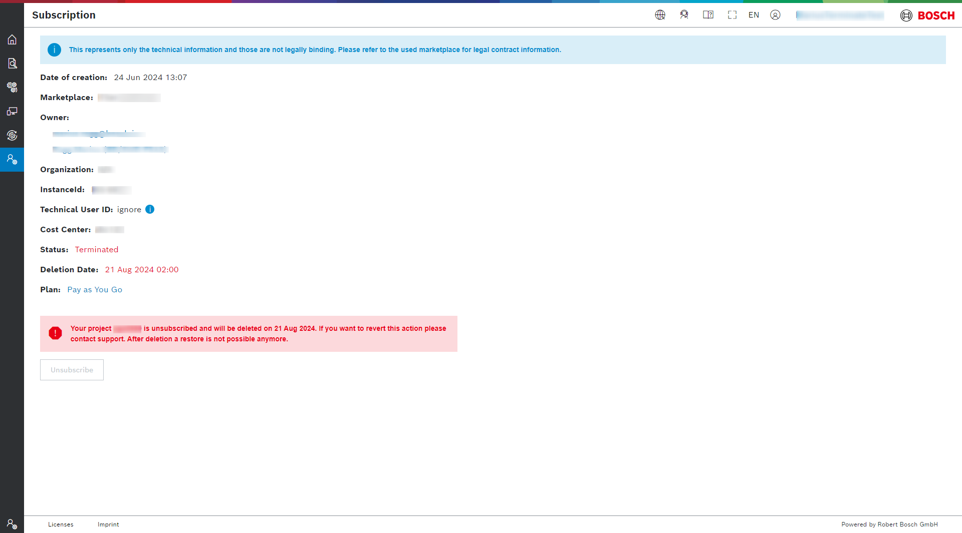
Task: Click the Bosch logo in header
Action: pyautogui.click(x=927, y=16)
